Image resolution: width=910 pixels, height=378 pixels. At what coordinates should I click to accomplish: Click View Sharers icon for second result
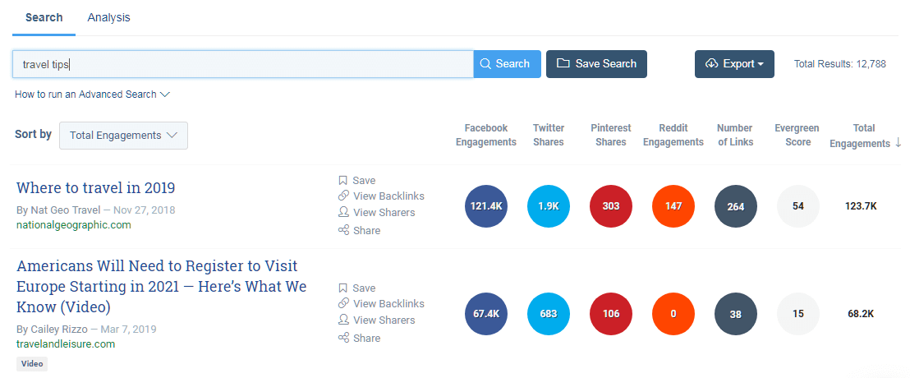click(343, 320)
